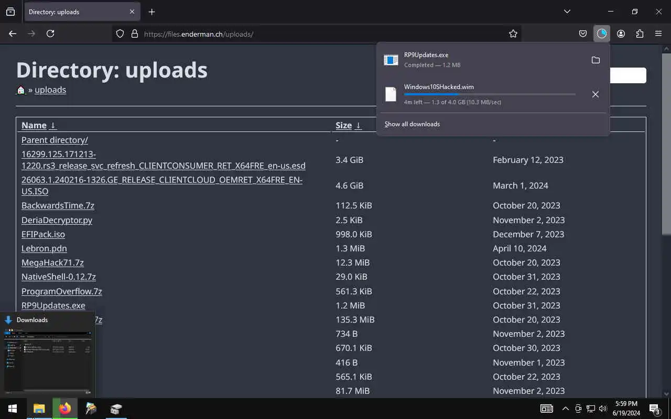Toggle the downloads panel toolbar icon
The image size is (671, 419).
tap(602, 34)
